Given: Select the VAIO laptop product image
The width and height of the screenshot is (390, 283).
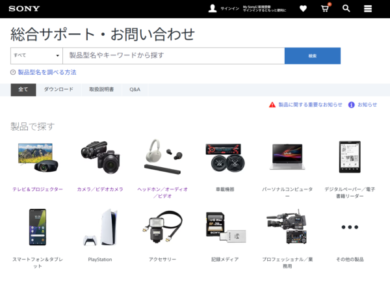Looking at the screenshot, I should click(x=287, y=157).
